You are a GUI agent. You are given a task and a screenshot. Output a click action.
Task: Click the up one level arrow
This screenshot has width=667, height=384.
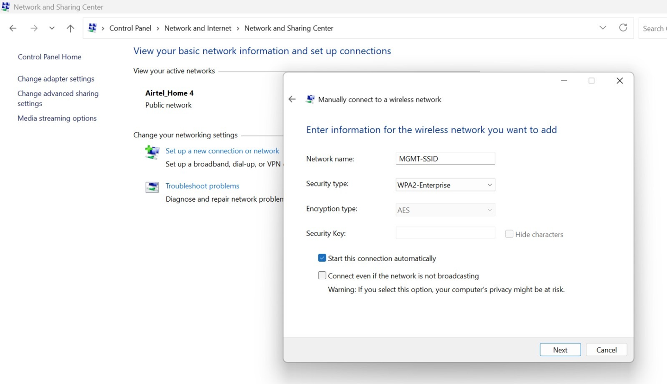point(70,28)
